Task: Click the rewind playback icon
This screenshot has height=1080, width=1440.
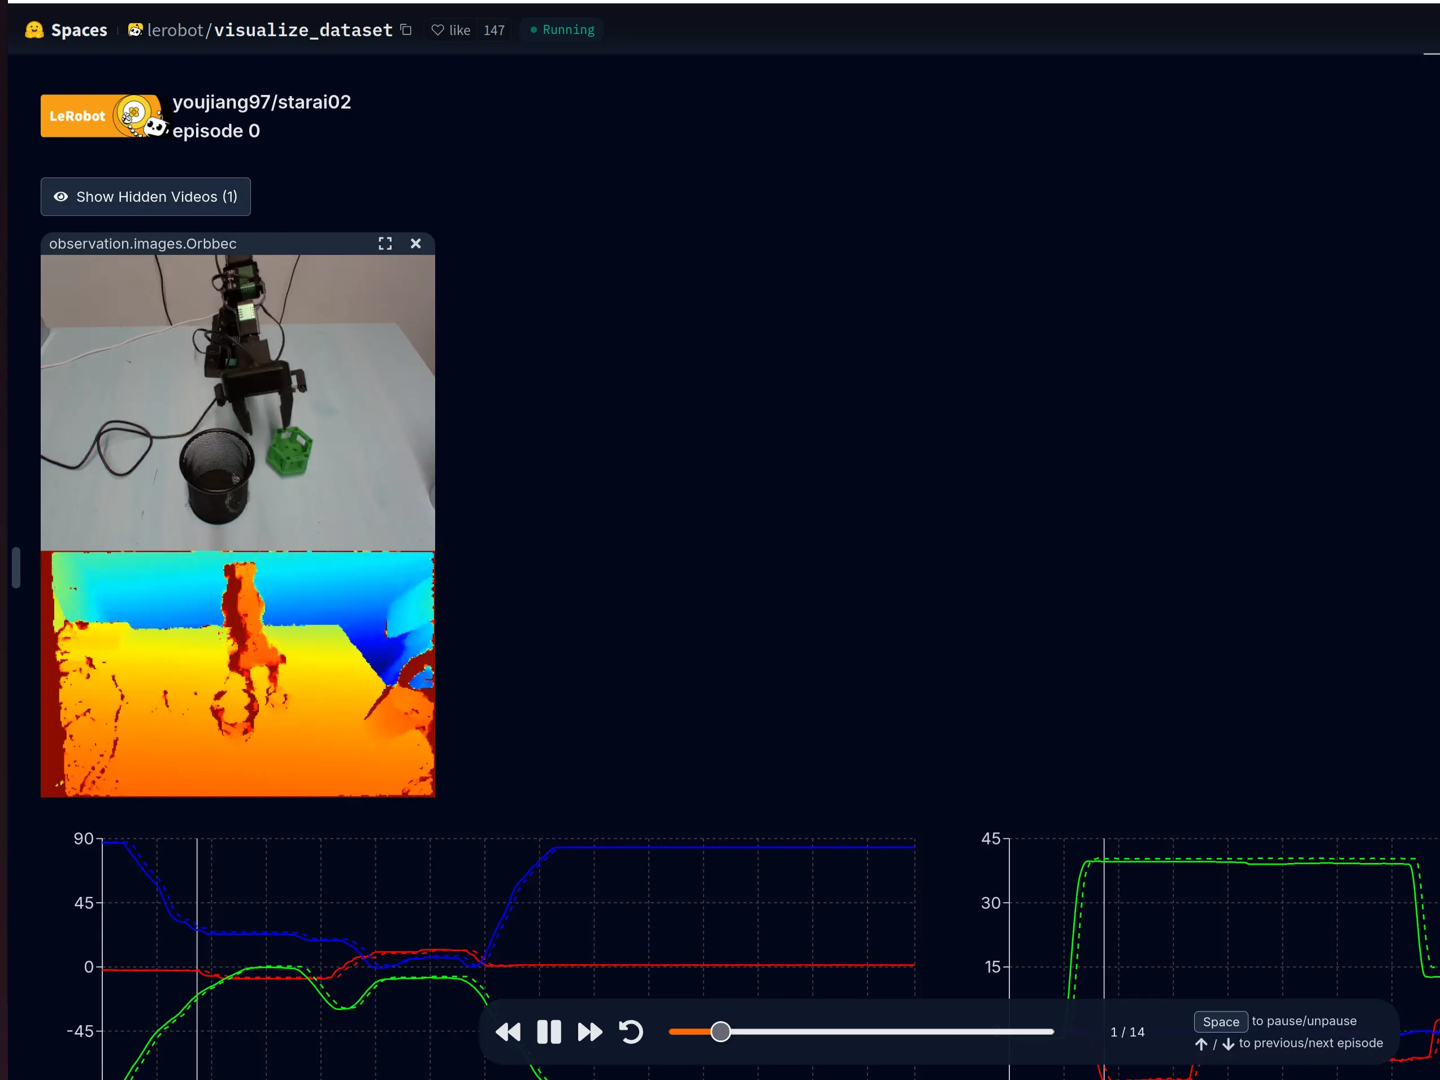Action: [509, 1031]
